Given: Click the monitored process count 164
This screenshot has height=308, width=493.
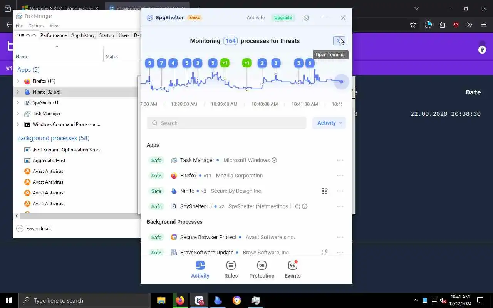Looking at the screenshot, I should pyautogui.click(x=230, y=41).
